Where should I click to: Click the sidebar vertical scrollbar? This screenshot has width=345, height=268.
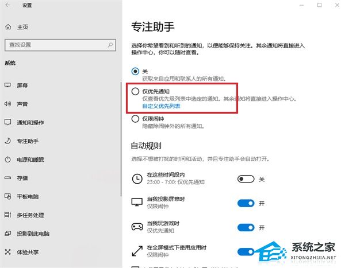(x=121, y=139)
